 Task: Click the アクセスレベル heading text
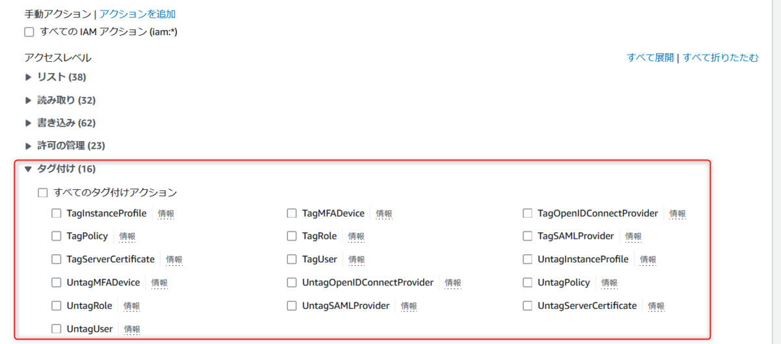[58, 58]
